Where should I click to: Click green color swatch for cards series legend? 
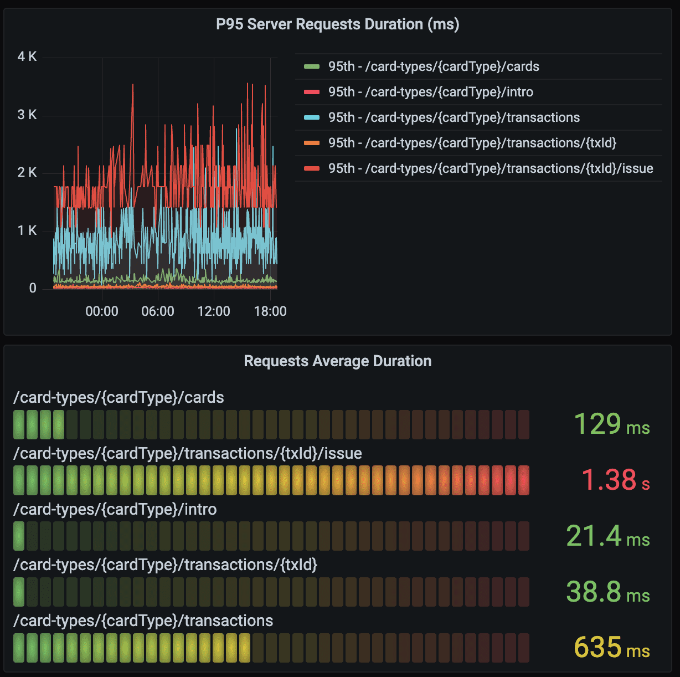(x=312, y=66)
